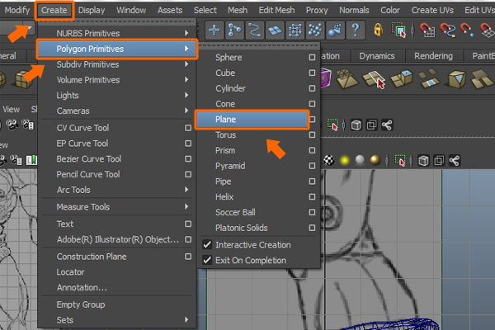Click the share nodes icon in the lower viewport toolbar
Screen dimensions: 495x330
[455, 161]
